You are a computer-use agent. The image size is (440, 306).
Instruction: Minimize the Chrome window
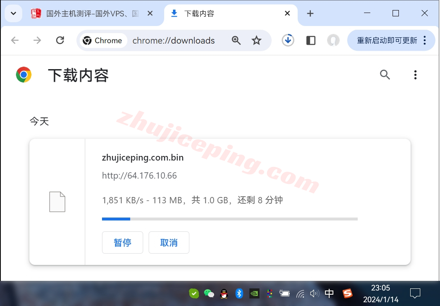click(x=367, y=13)
